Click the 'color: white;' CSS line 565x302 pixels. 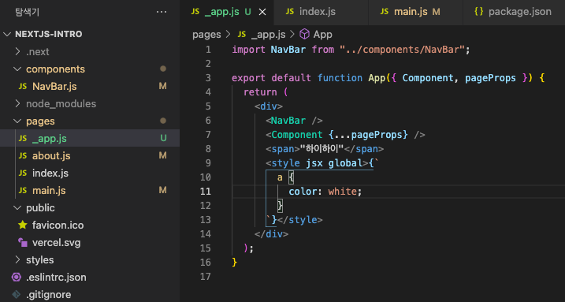[325, 192]
